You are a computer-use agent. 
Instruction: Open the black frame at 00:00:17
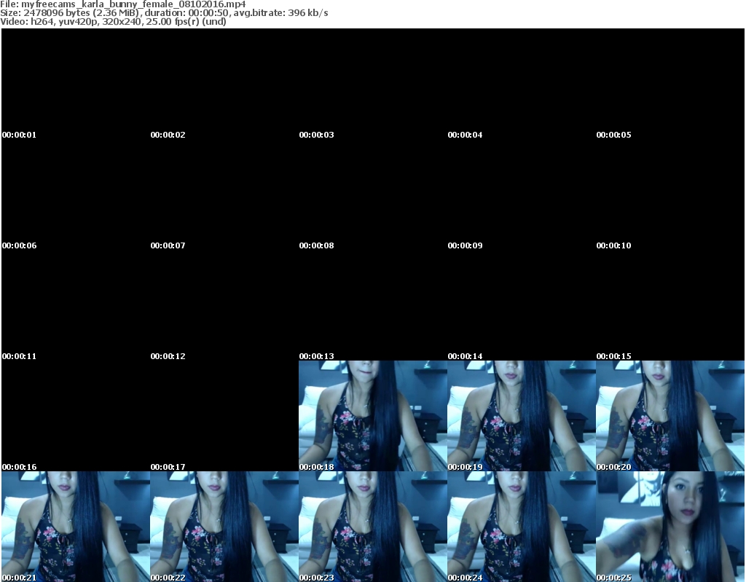pos(224,416)
